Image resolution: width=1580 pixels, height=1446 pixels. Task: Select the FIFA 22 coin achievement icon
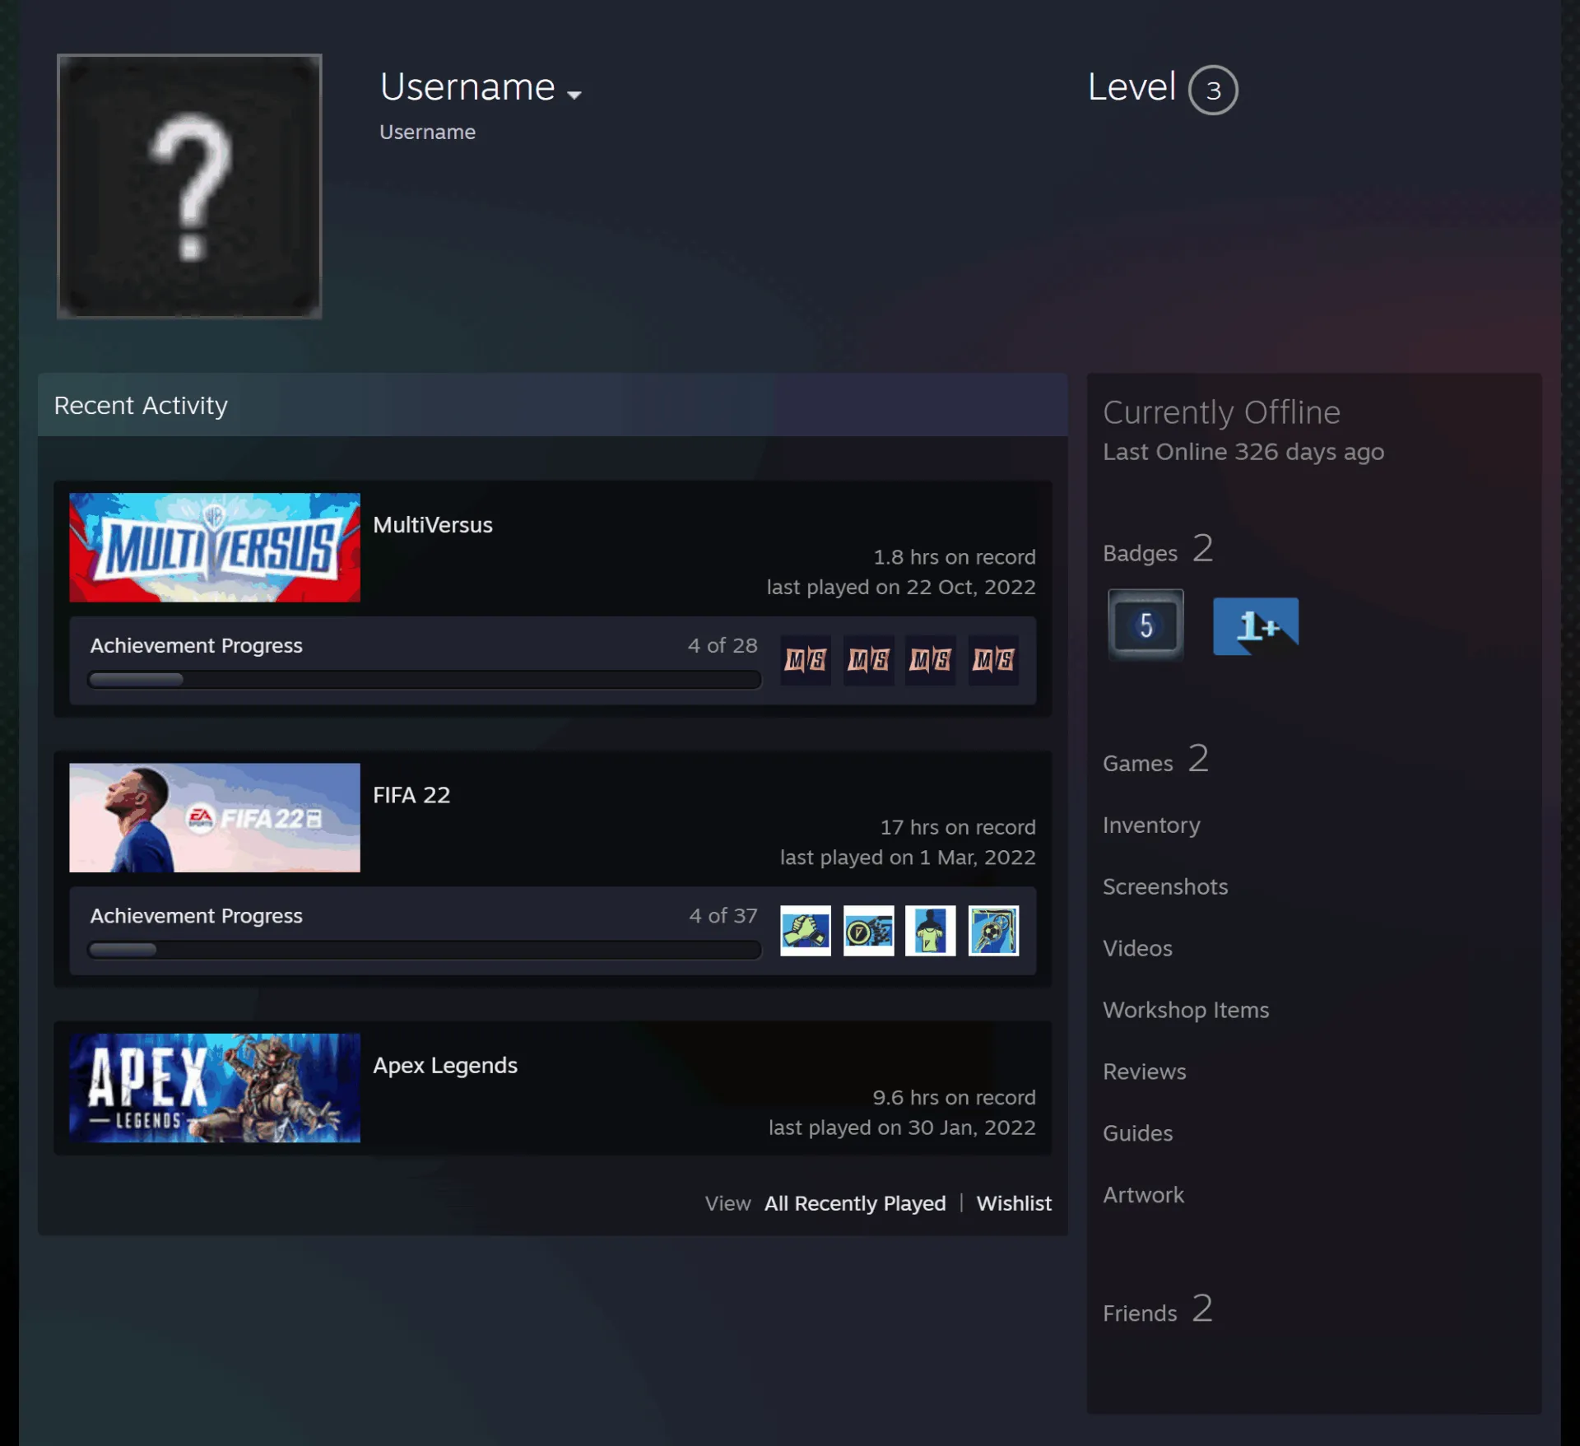[868, 930]
